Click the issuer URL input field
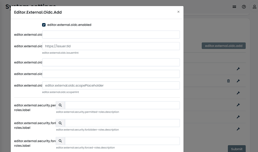This screenshot has width=258, height=152. (x=111, y=46)
